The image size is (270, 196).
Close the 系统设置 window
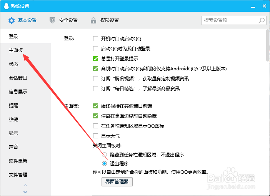(x=264, y=6)
